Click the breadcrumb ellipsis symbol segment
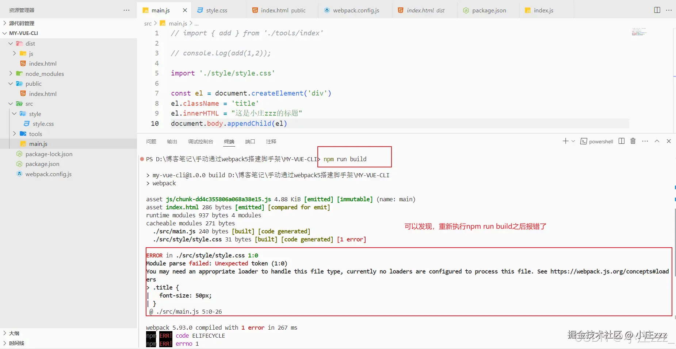Image resolution: width=676 pixels, height=349 pixels. (196, 24)
